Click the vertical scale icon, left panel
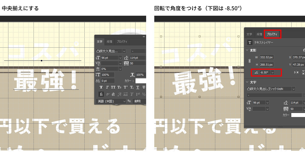This screenshot has height=152, width=305. 98,75
